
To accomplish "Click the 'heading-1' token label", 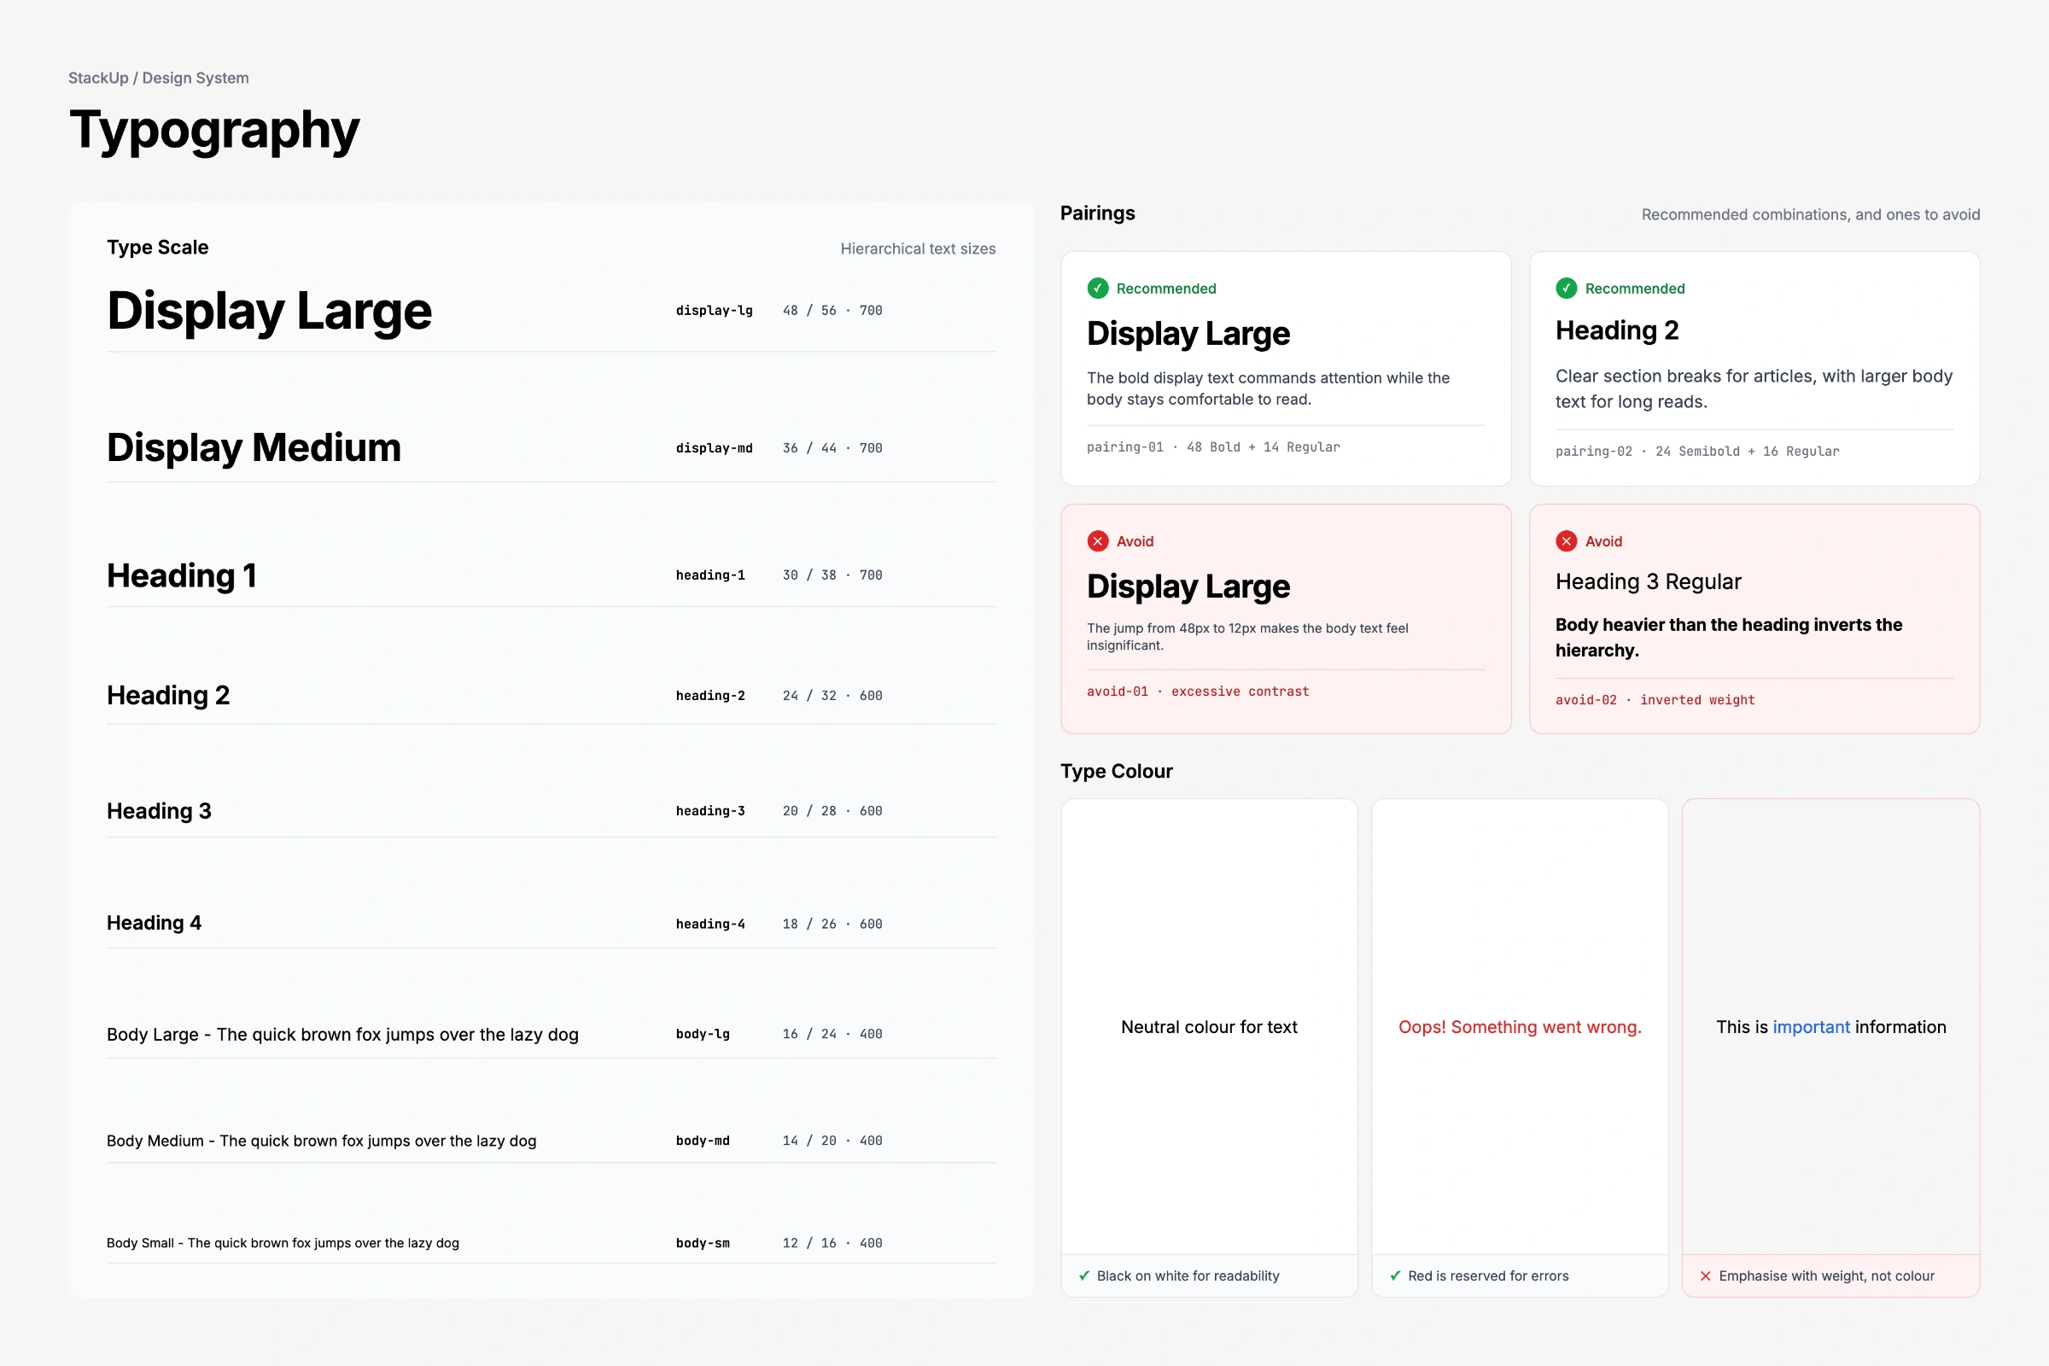I will tap(711, 575).
